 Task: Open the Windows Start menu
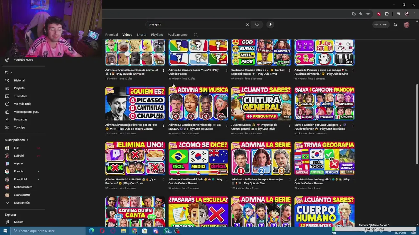[x=5, y=231]
